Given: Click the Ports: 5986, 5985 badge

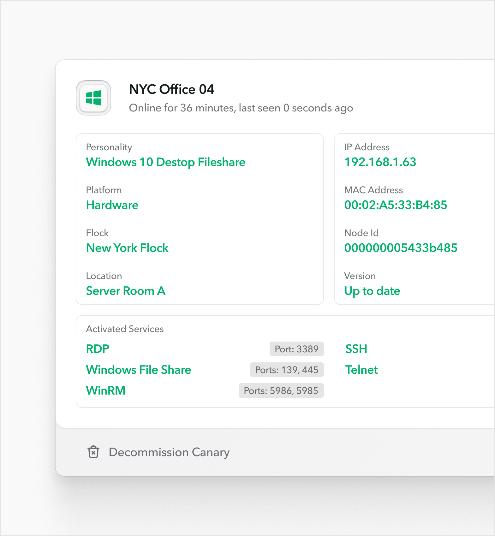Looking at the screenshot, I should pyautogui.click(x=281, y=390).
